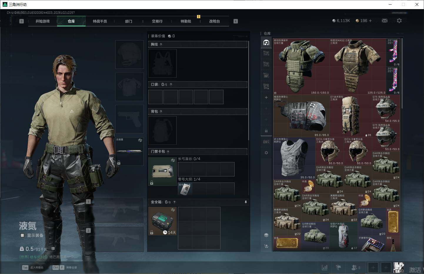The width and height of the screenshot is (424, 274).
Task: Open the 部门 tab
Action: [x=128, y=21]
